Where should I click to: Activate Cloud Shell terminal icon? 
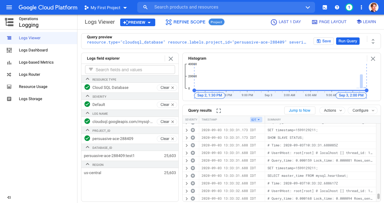325,7
